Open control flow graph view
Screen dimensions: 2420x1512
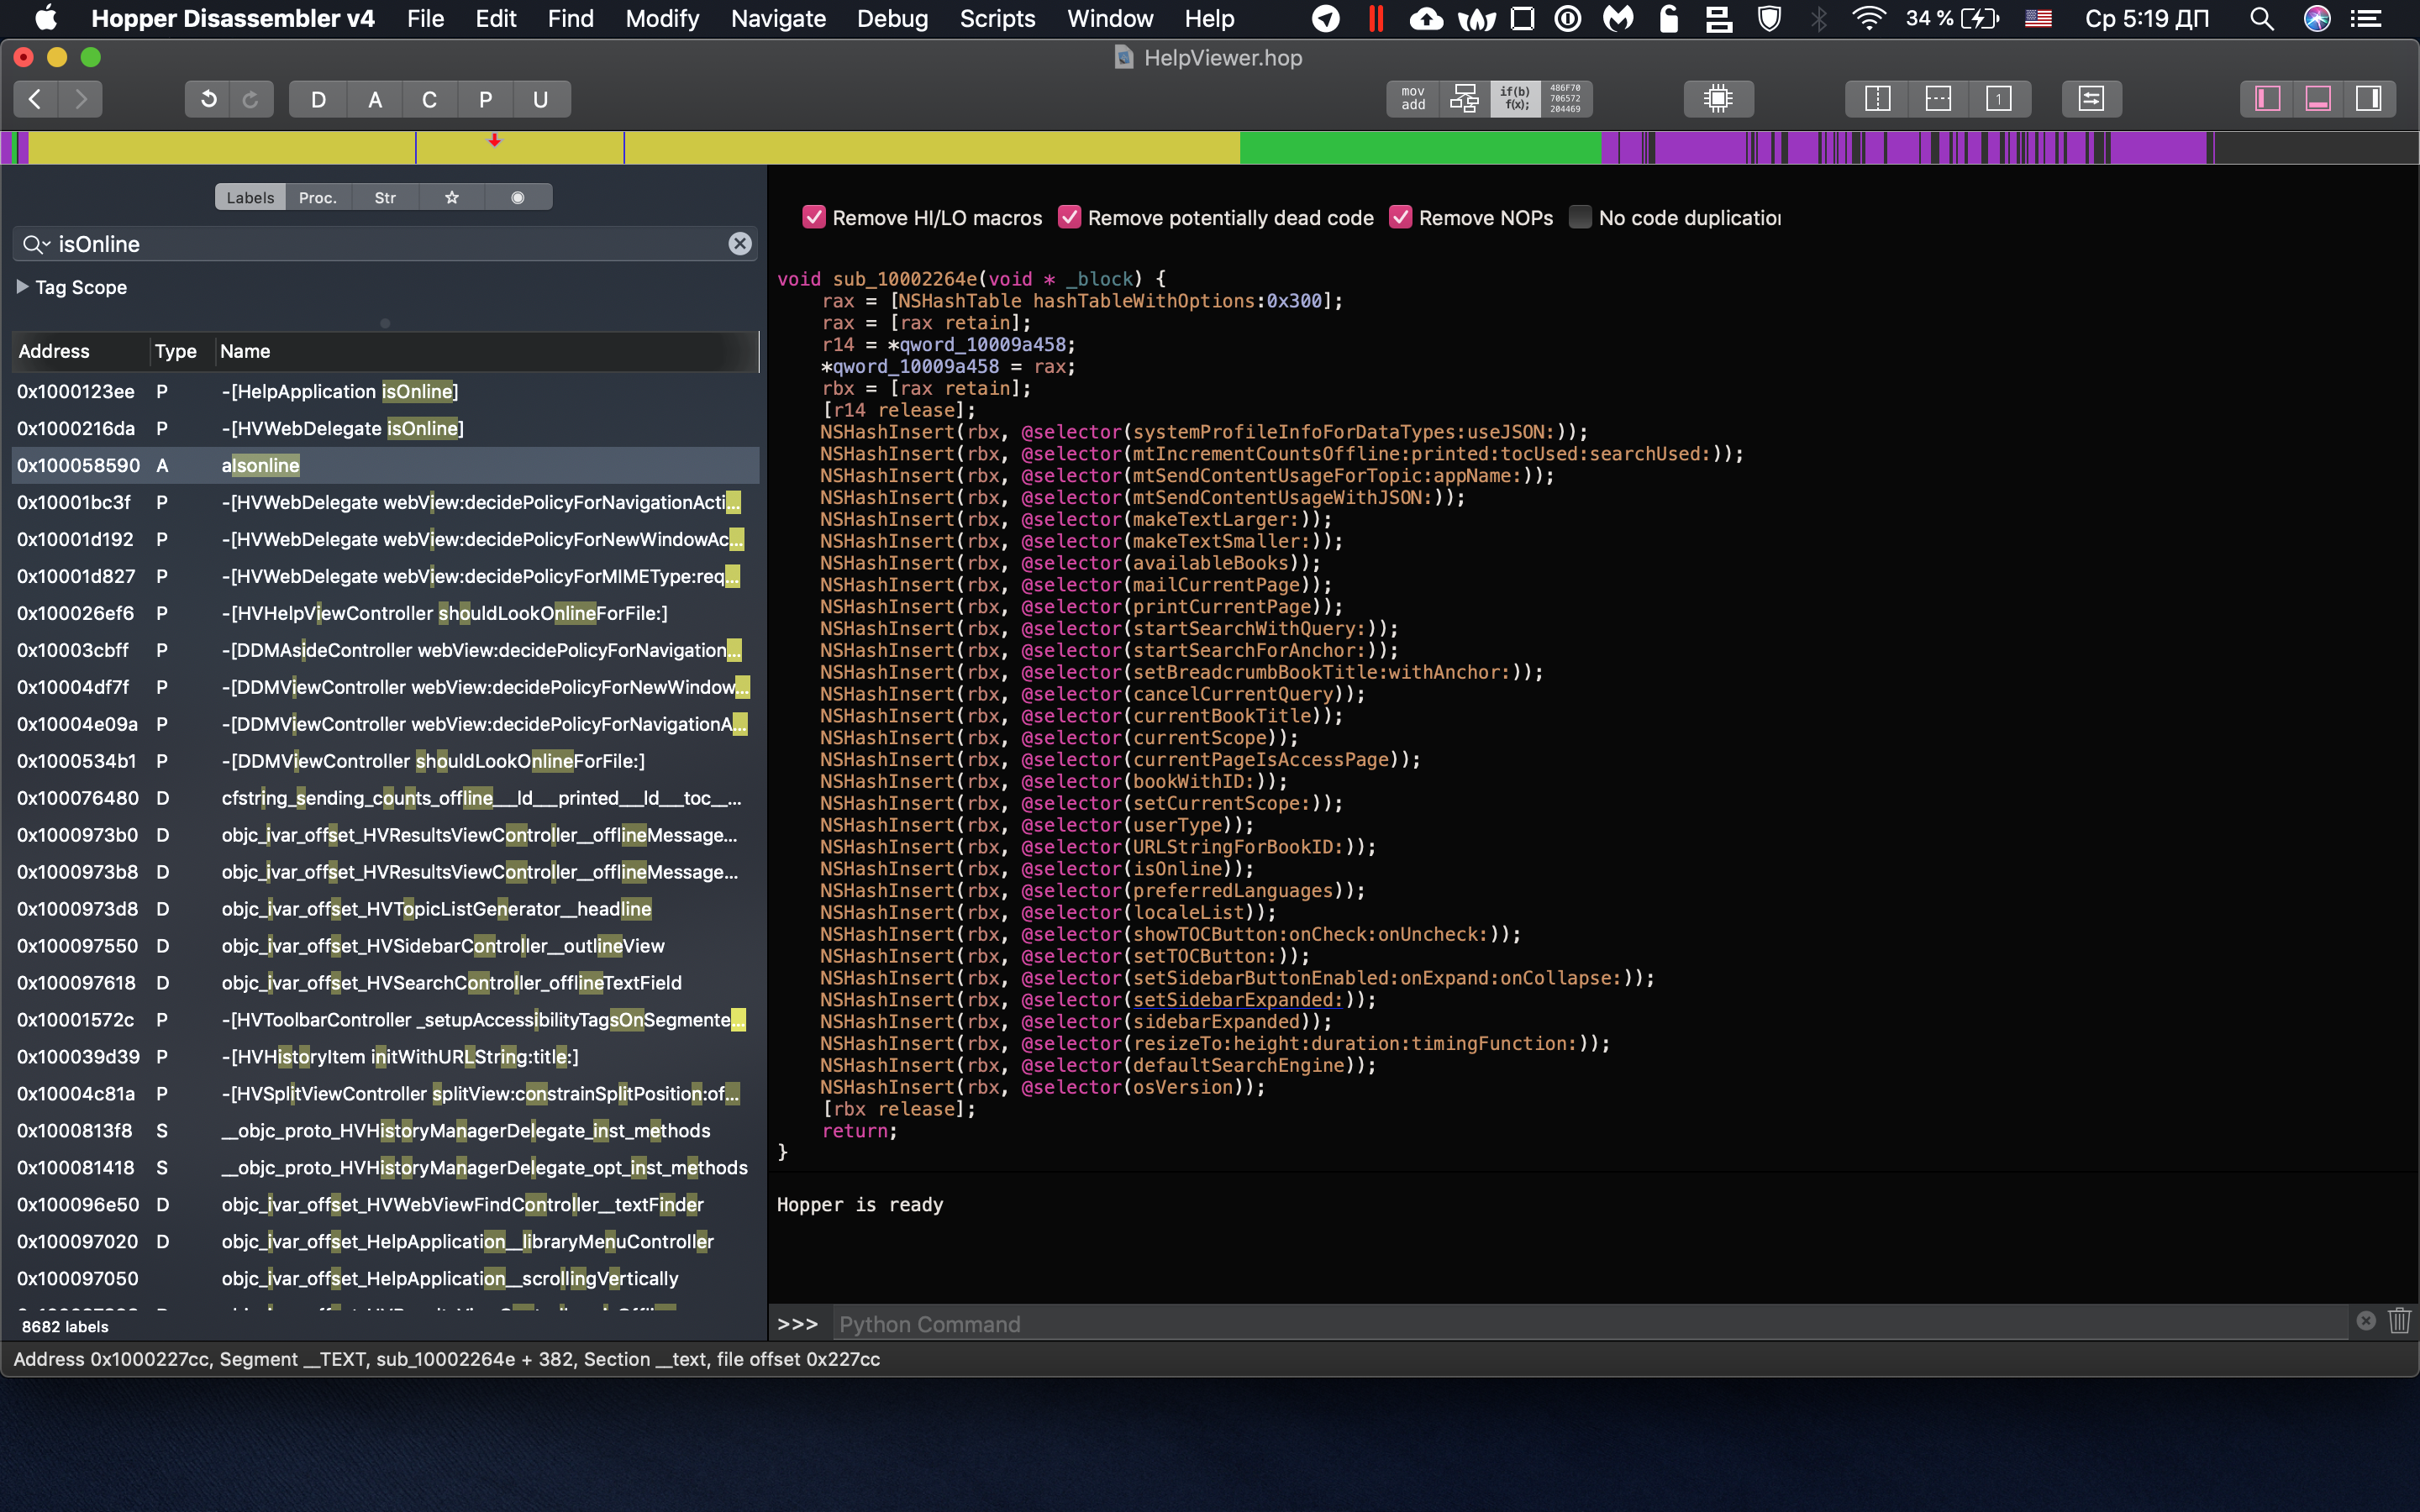[1464, 98]
